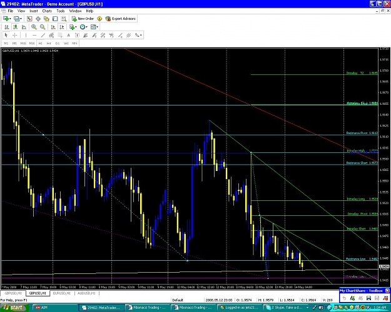Image resolution: width=391 pixels, height=312 pixels.
Task: Expand the Periods clock dropdown arrow
Action: click(x=86, y=27)
